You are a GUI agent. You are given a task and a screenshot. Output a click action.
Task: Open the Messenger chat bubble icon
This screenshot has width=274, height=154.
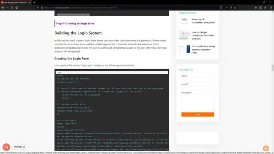pyautogui.click(x=6, y=147)
